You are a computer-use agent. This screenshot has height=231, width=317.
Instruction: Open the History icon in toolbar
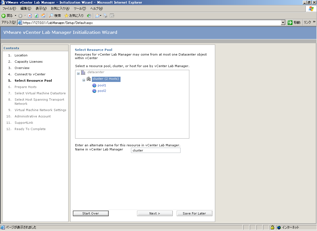[89, 16]
